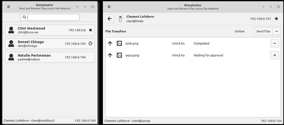
Task: Focus the device search field
Action: coord(50,17)
